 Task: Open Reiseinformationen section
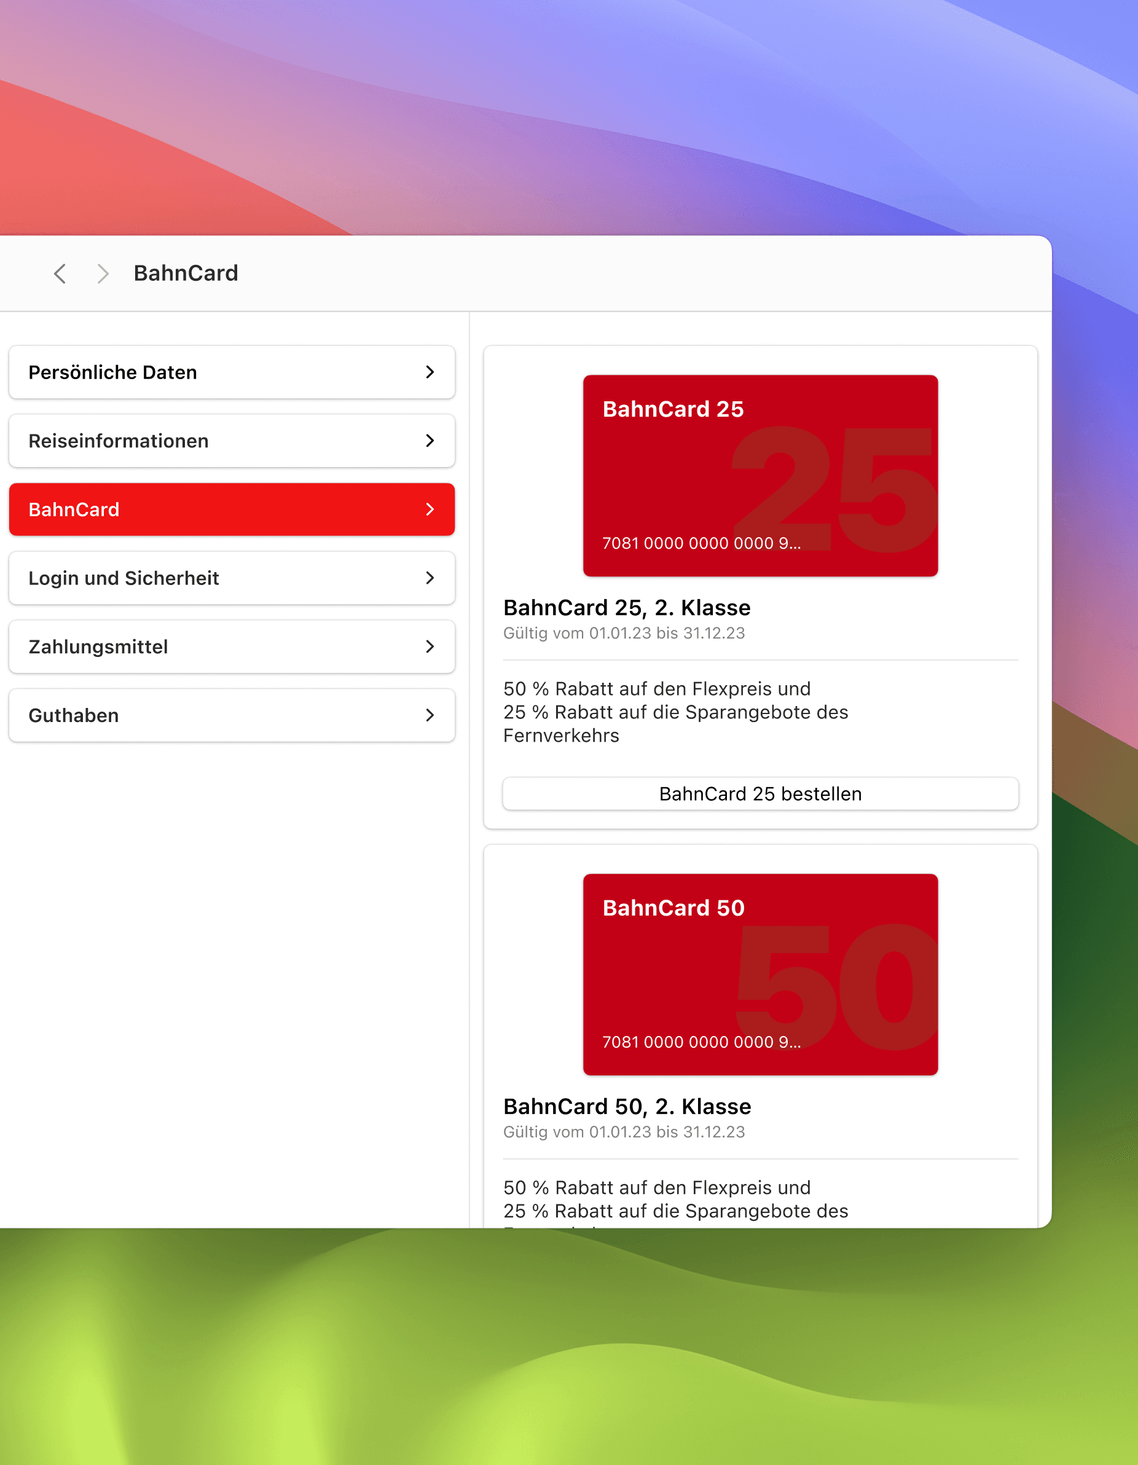[232, 441]
